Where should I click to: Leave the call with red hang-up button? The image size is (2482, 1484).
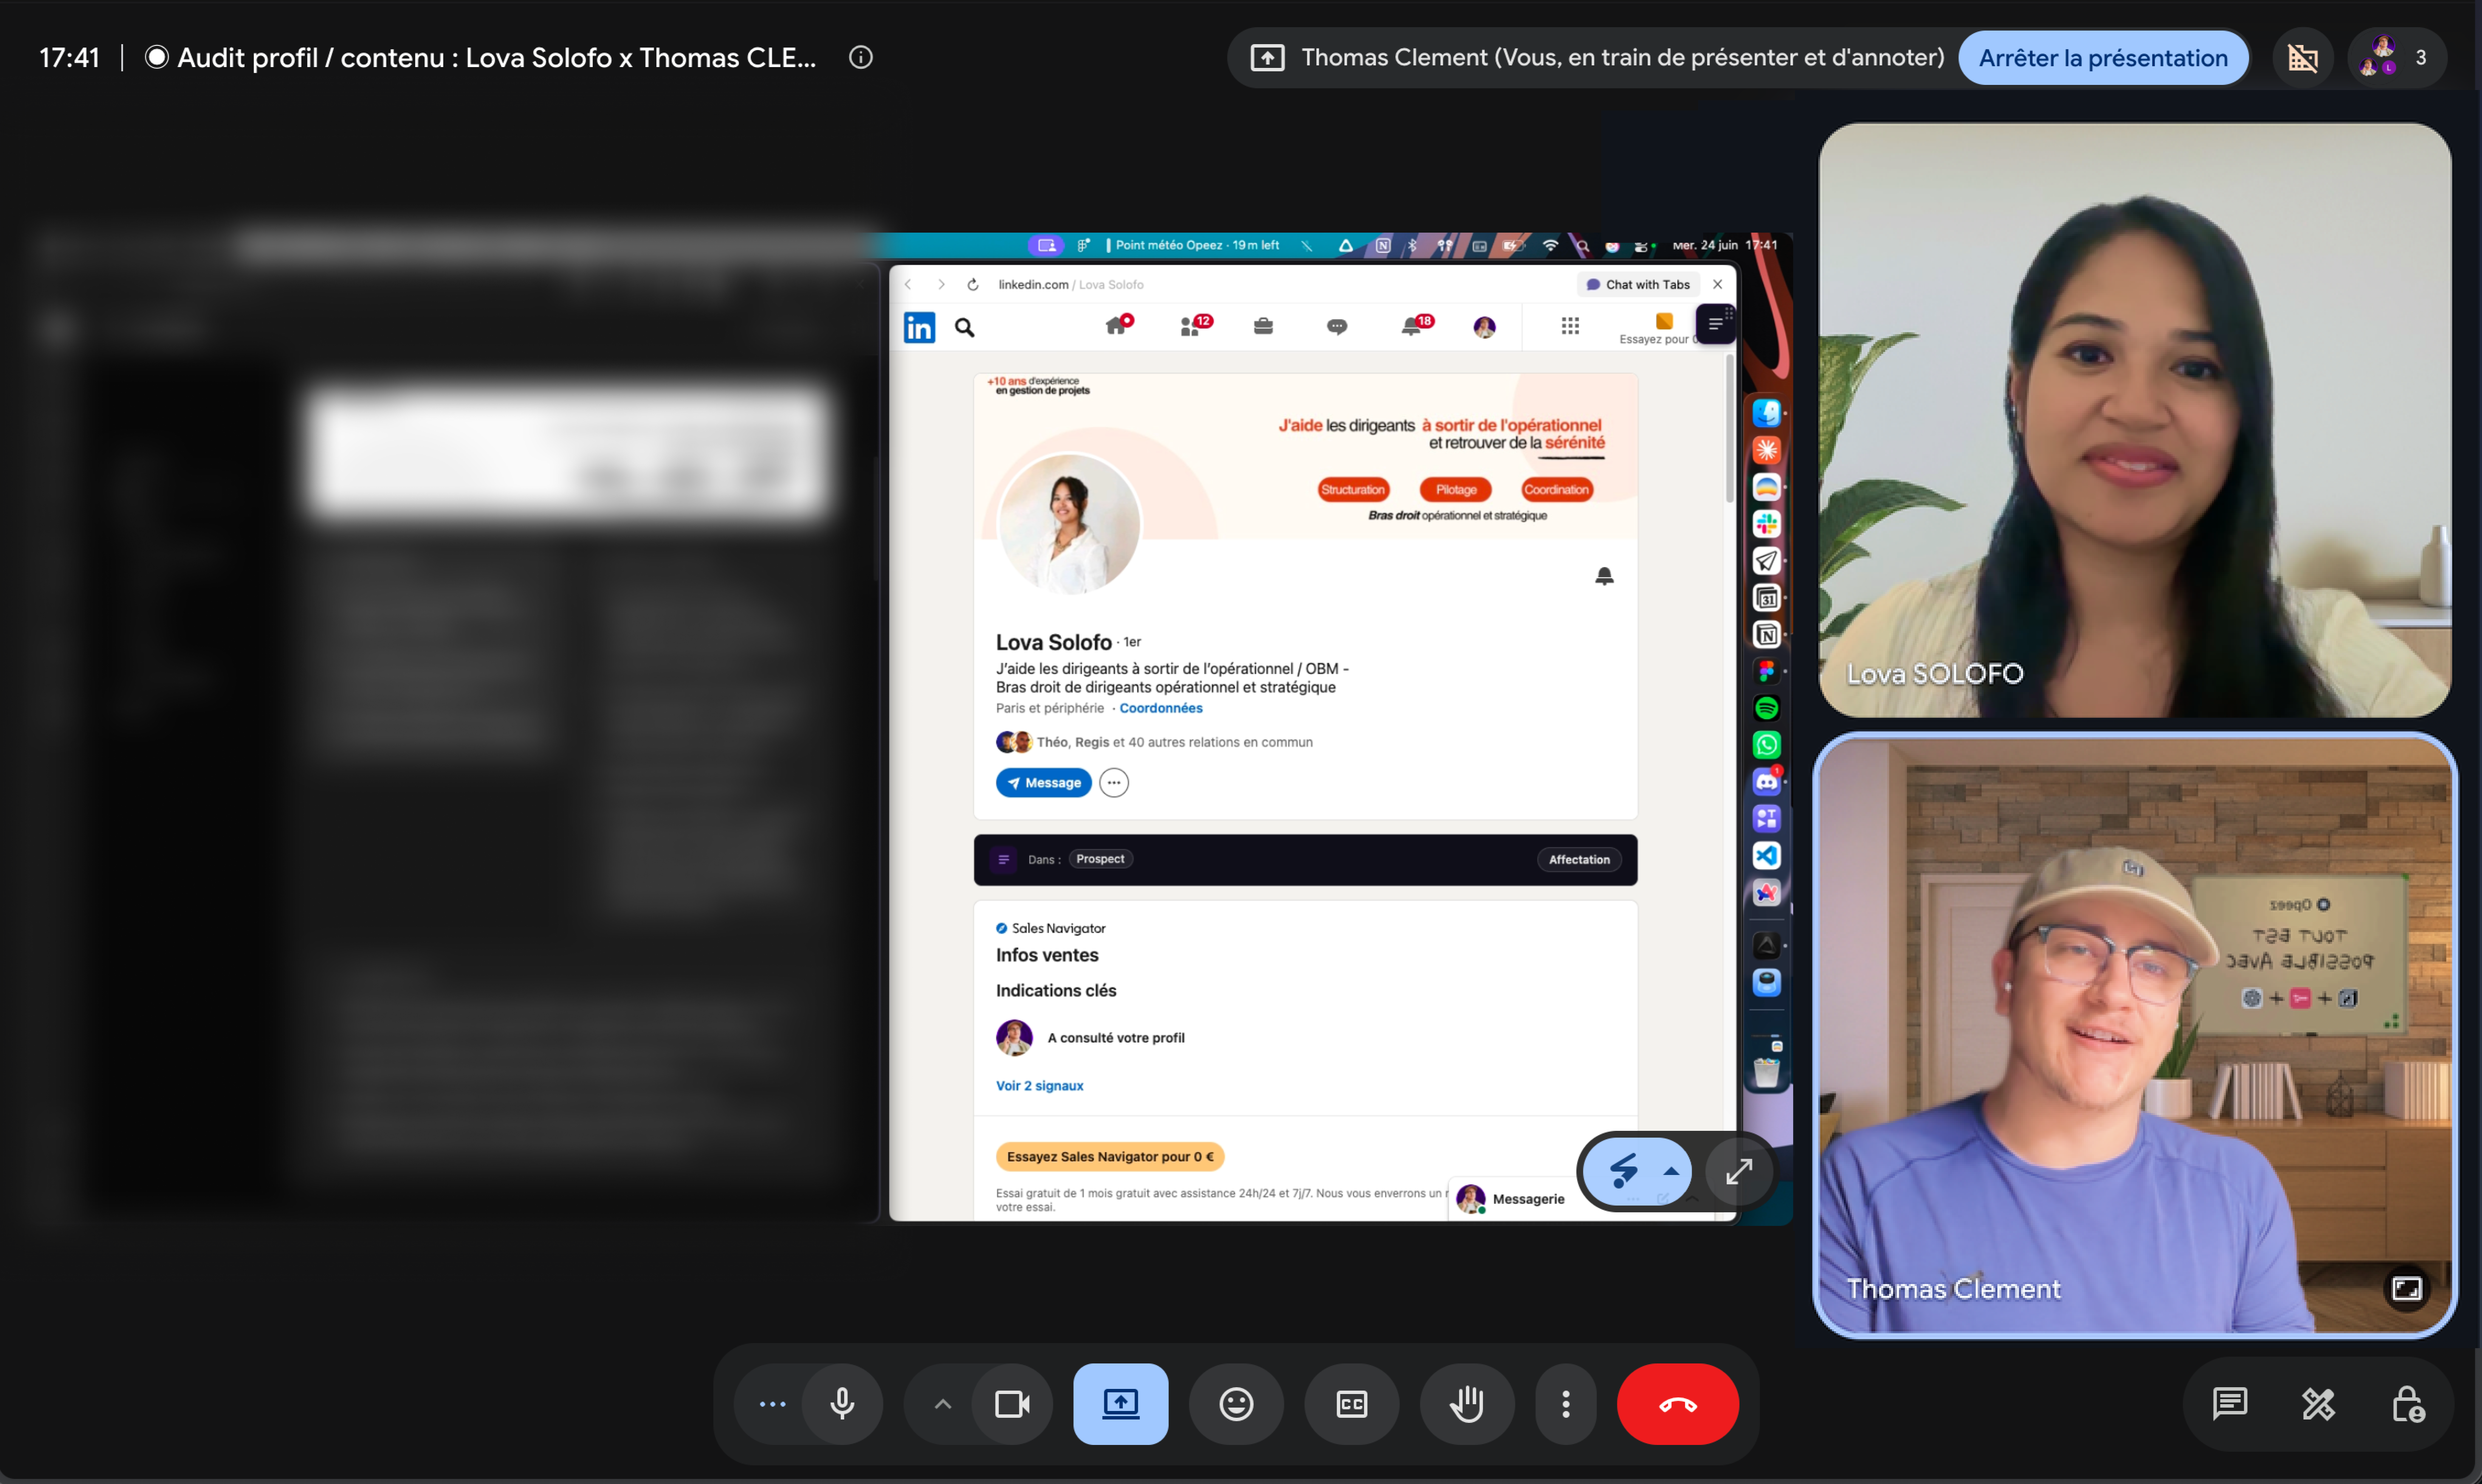pos(1678,1404)
